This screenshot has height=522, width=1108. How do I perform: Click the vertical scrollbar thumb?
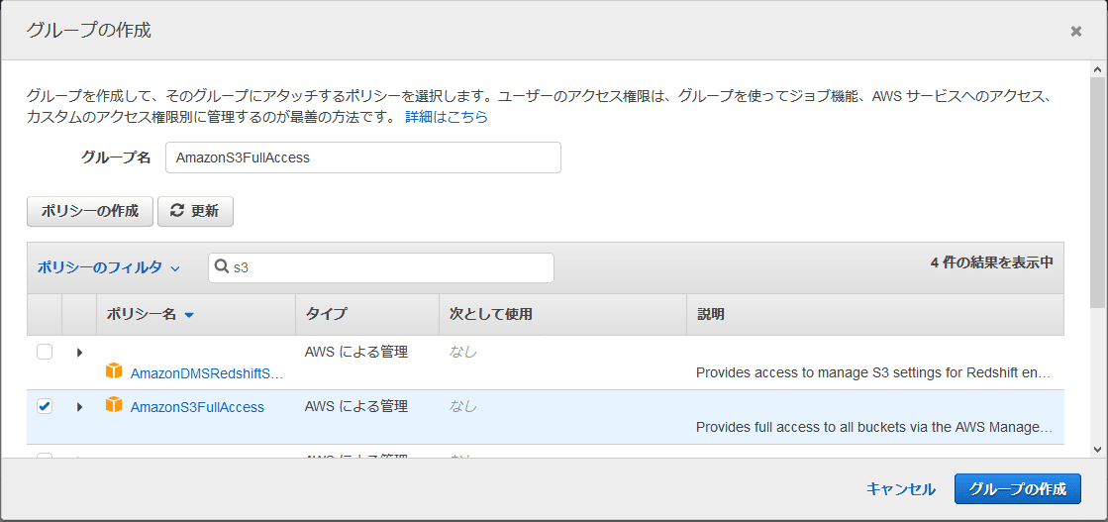coord(1097,192)
